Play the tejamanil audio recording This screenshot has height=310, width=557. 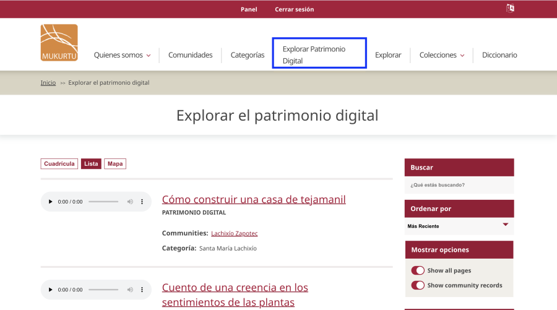pyautogui.click(x=50, y=202)
